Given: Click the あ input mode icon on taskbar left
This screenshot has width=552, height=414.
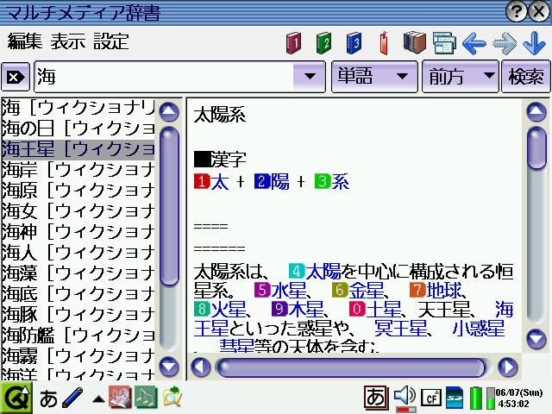Looking at the screenshot, I should point(48,399).
